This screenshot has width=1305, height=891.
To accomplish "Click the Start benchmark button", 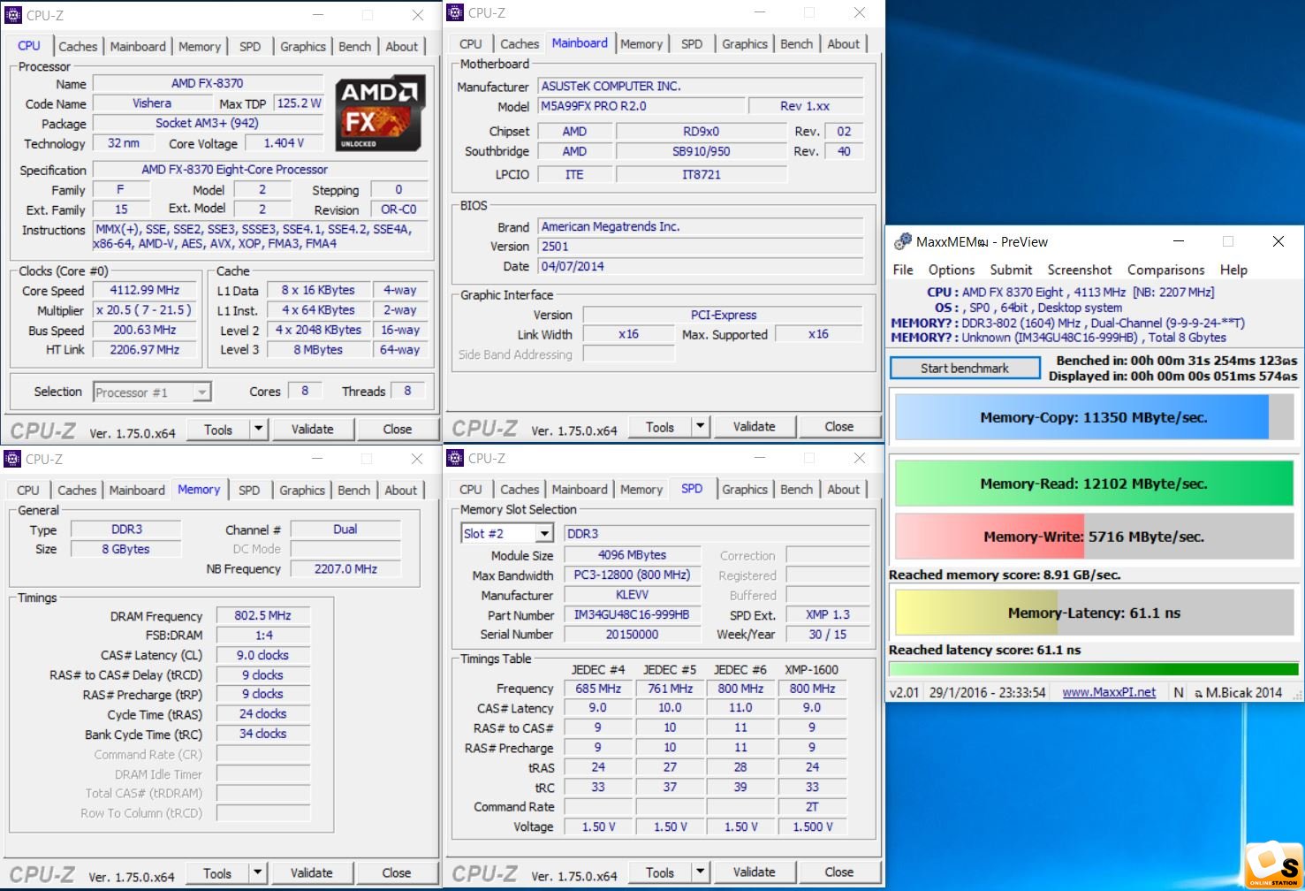I will coord(965,368).
